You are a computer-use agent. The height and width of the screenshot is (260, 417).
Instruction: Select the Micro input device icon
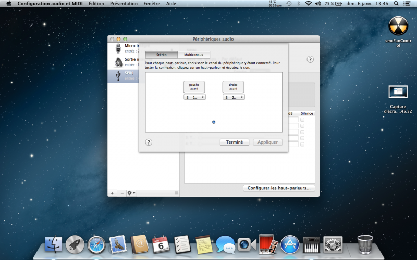tap(118, 48)
